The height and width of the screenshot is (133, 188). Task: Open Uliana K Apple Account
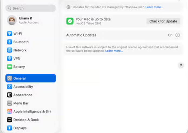(25, 20)
